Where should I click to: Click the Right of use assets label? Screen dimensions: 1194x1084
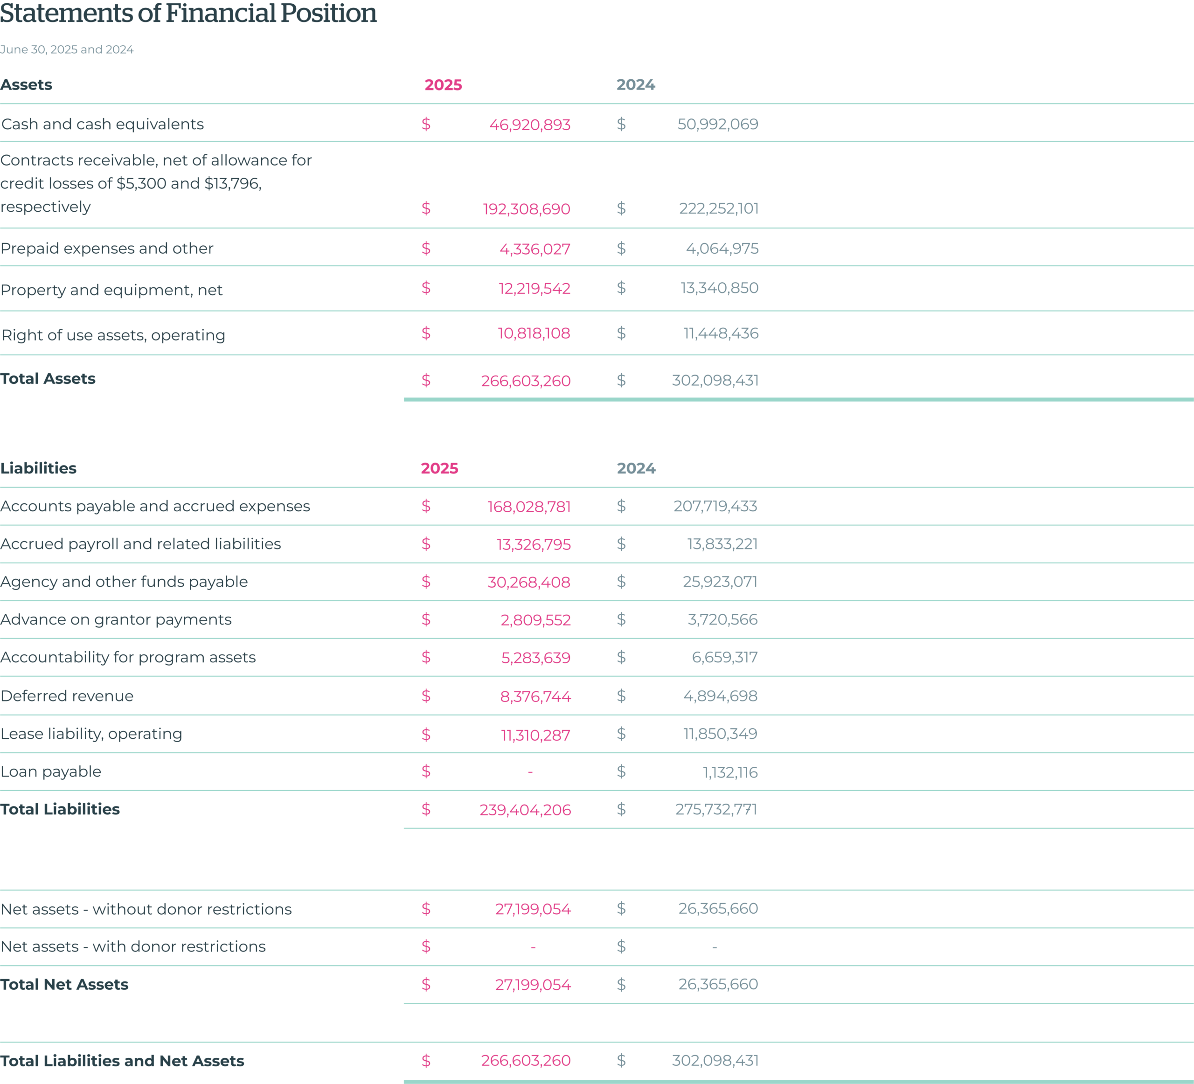point(113,335)
